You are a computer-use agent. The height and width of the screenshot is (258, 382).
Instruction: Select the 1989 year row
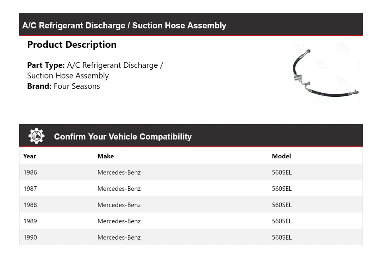pos(30,221)
